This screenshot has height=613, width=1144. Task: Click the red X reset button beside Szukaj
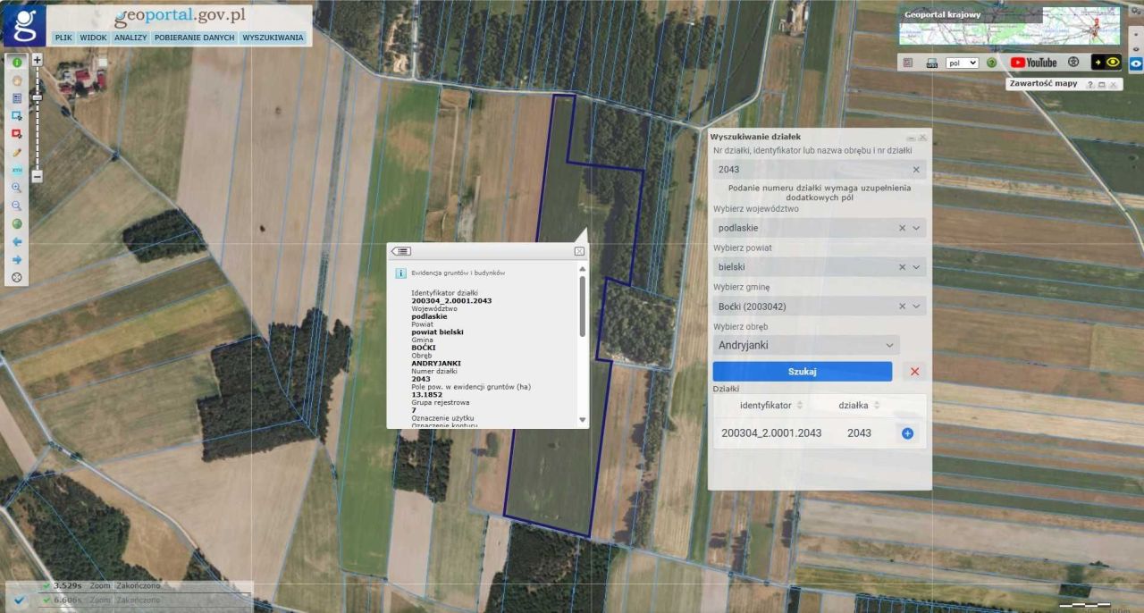[914, 372]
